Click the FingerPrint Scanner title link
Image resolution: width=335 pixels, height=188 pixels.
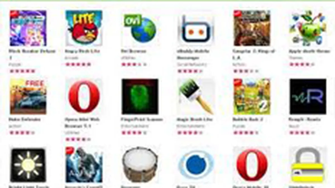tap(142, 119)
